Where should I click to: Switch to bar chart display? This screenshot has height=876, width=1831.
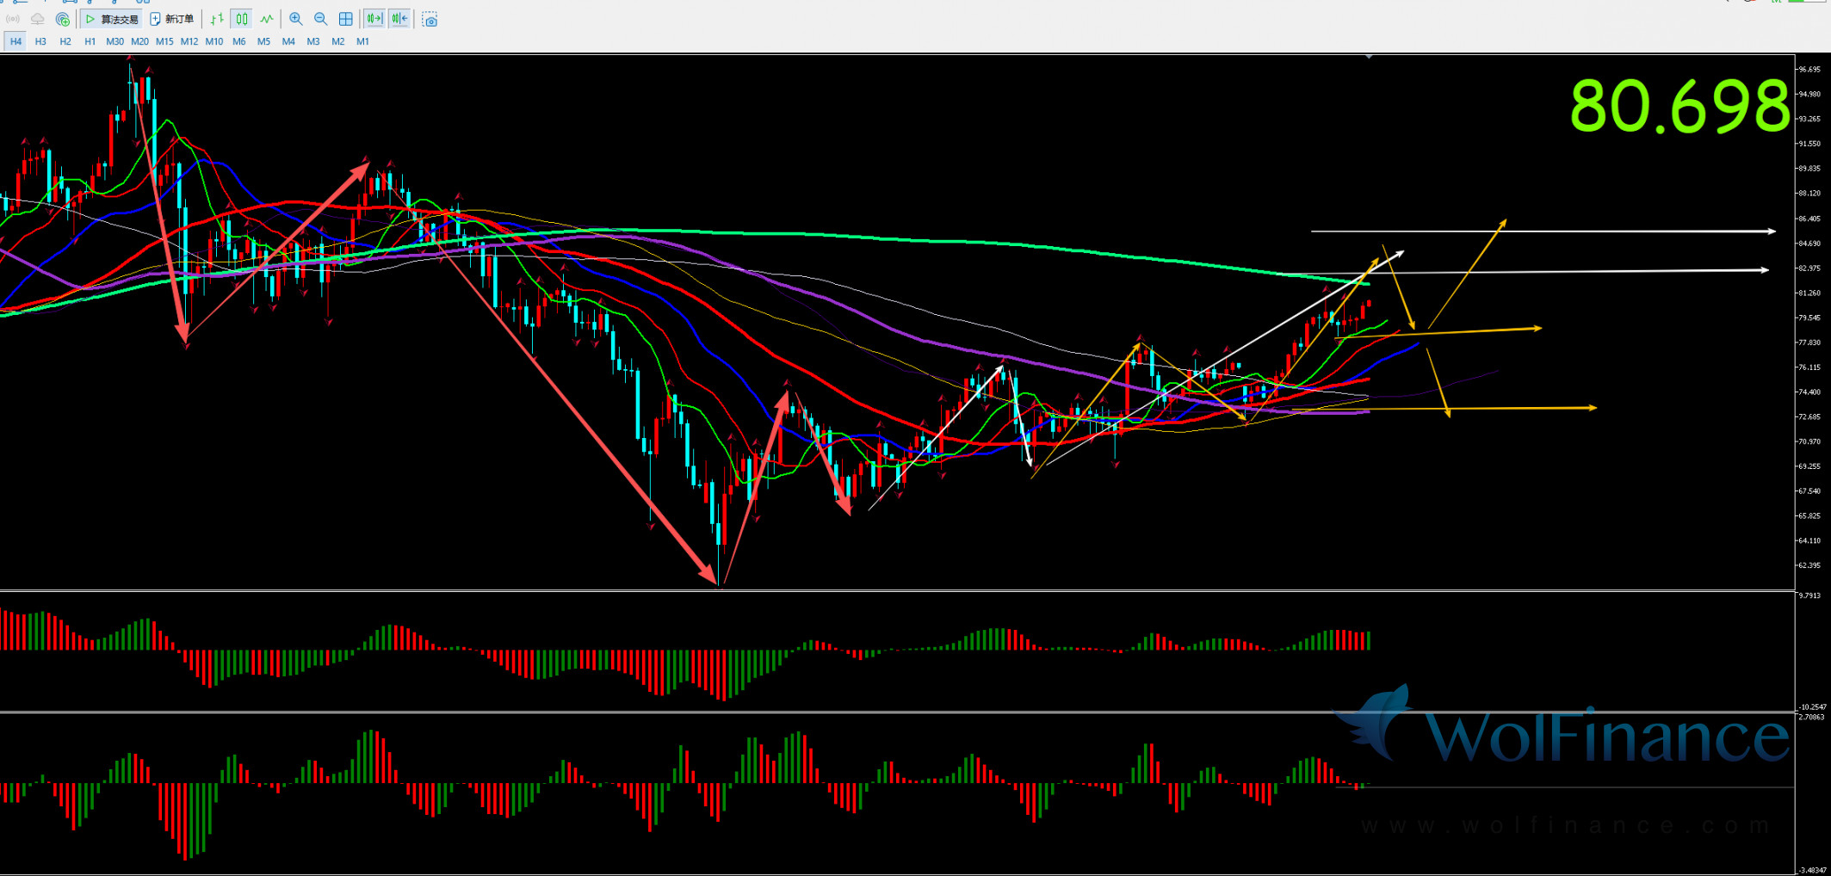(x=217, y=19)
